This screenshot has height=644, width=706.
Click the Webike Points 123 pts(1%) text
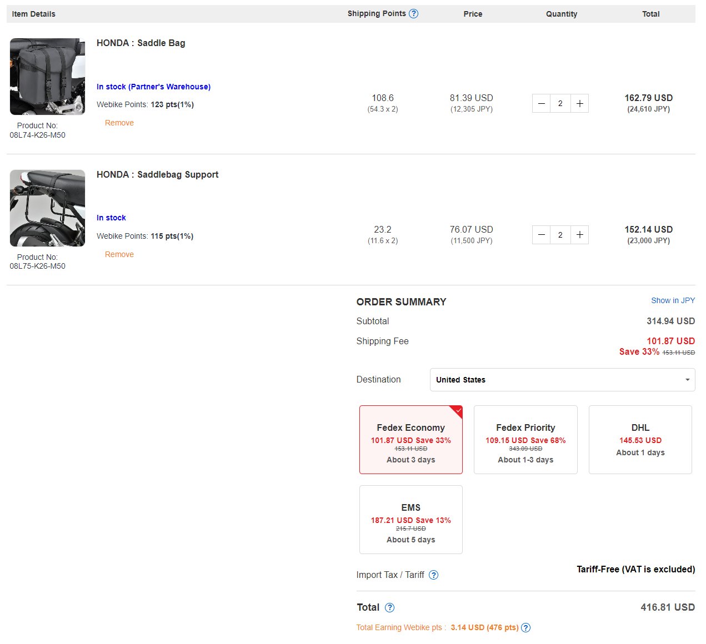[145, 104]
